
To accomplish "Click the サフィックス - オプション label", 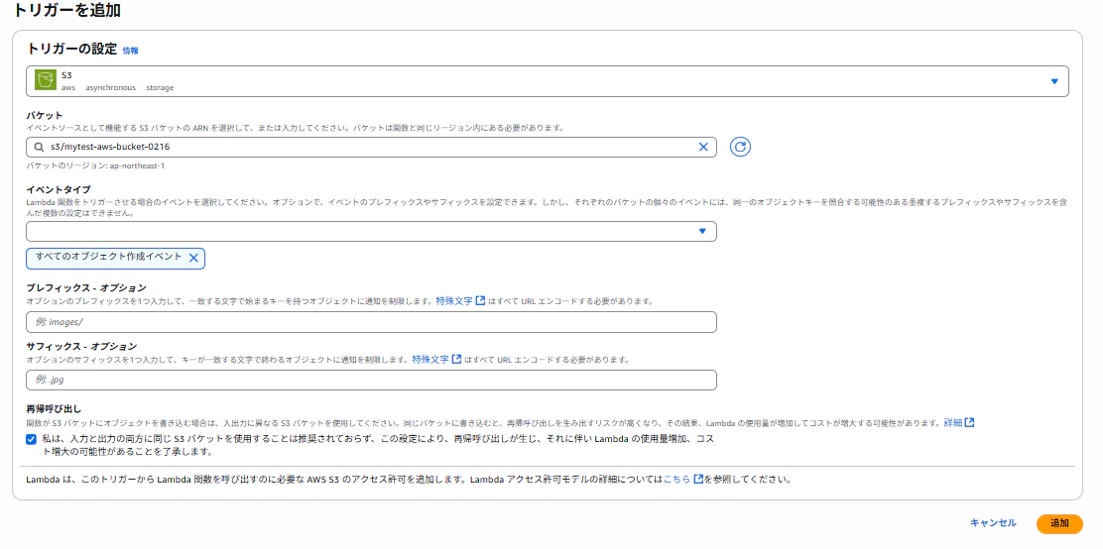I will pos(81,347).
